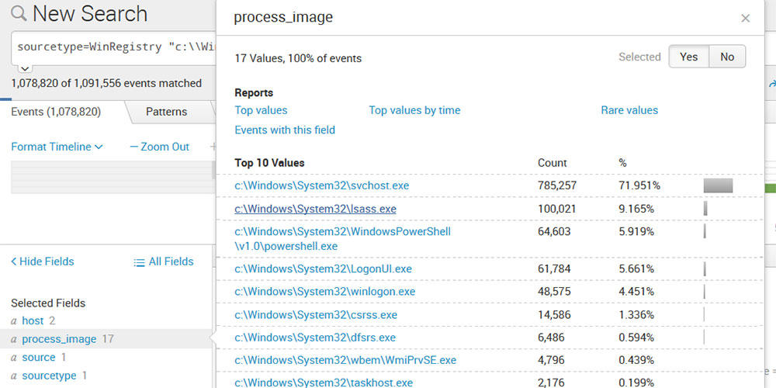This screenshot has height=388, width=776.
Task: Select the source field in sidebar
Action: point(39,357)
